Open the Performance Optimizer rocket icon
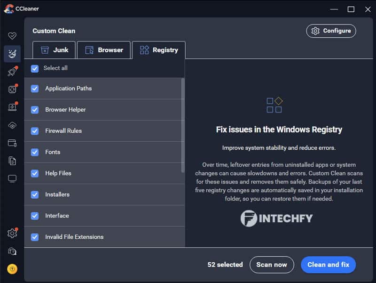376x283 pixels. [x=12, y=72]
